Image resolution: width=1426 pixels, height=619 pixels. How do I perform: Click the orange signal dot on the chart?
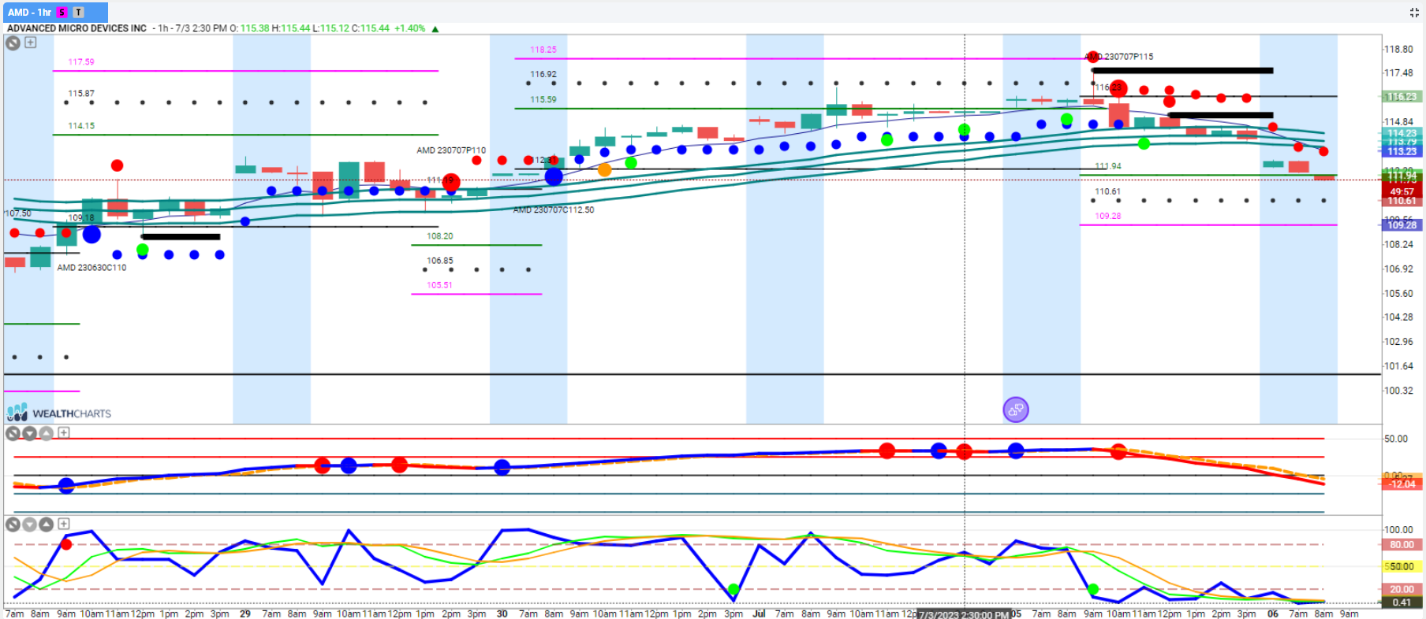(x=605, y=169)
